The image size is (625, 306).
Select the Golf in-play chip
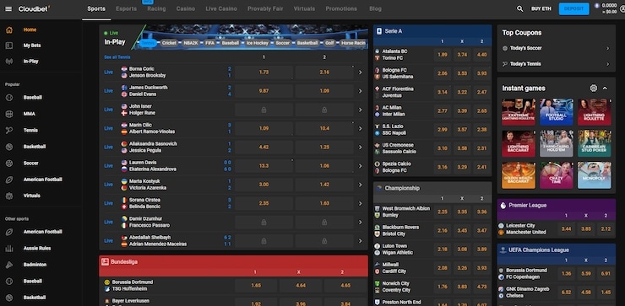click(x=329, y=43)
